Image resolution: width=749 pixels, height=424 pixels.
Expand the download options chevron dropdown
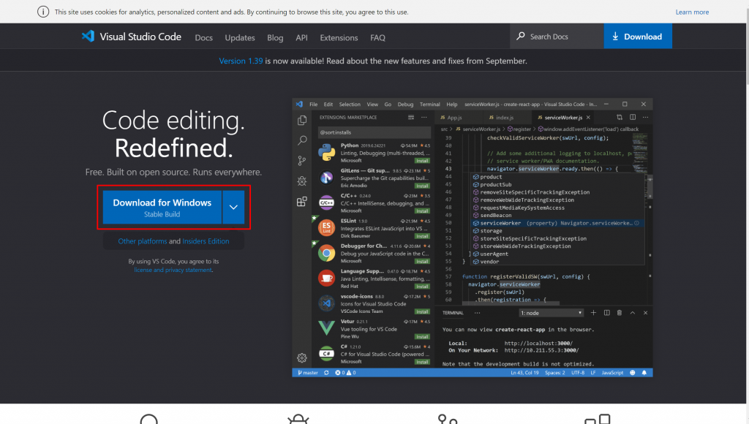233,207
